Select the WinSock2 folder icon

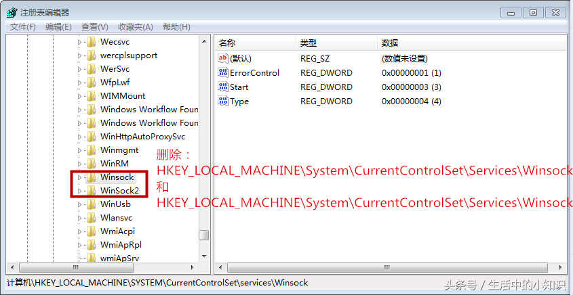[x=91, y=190]
